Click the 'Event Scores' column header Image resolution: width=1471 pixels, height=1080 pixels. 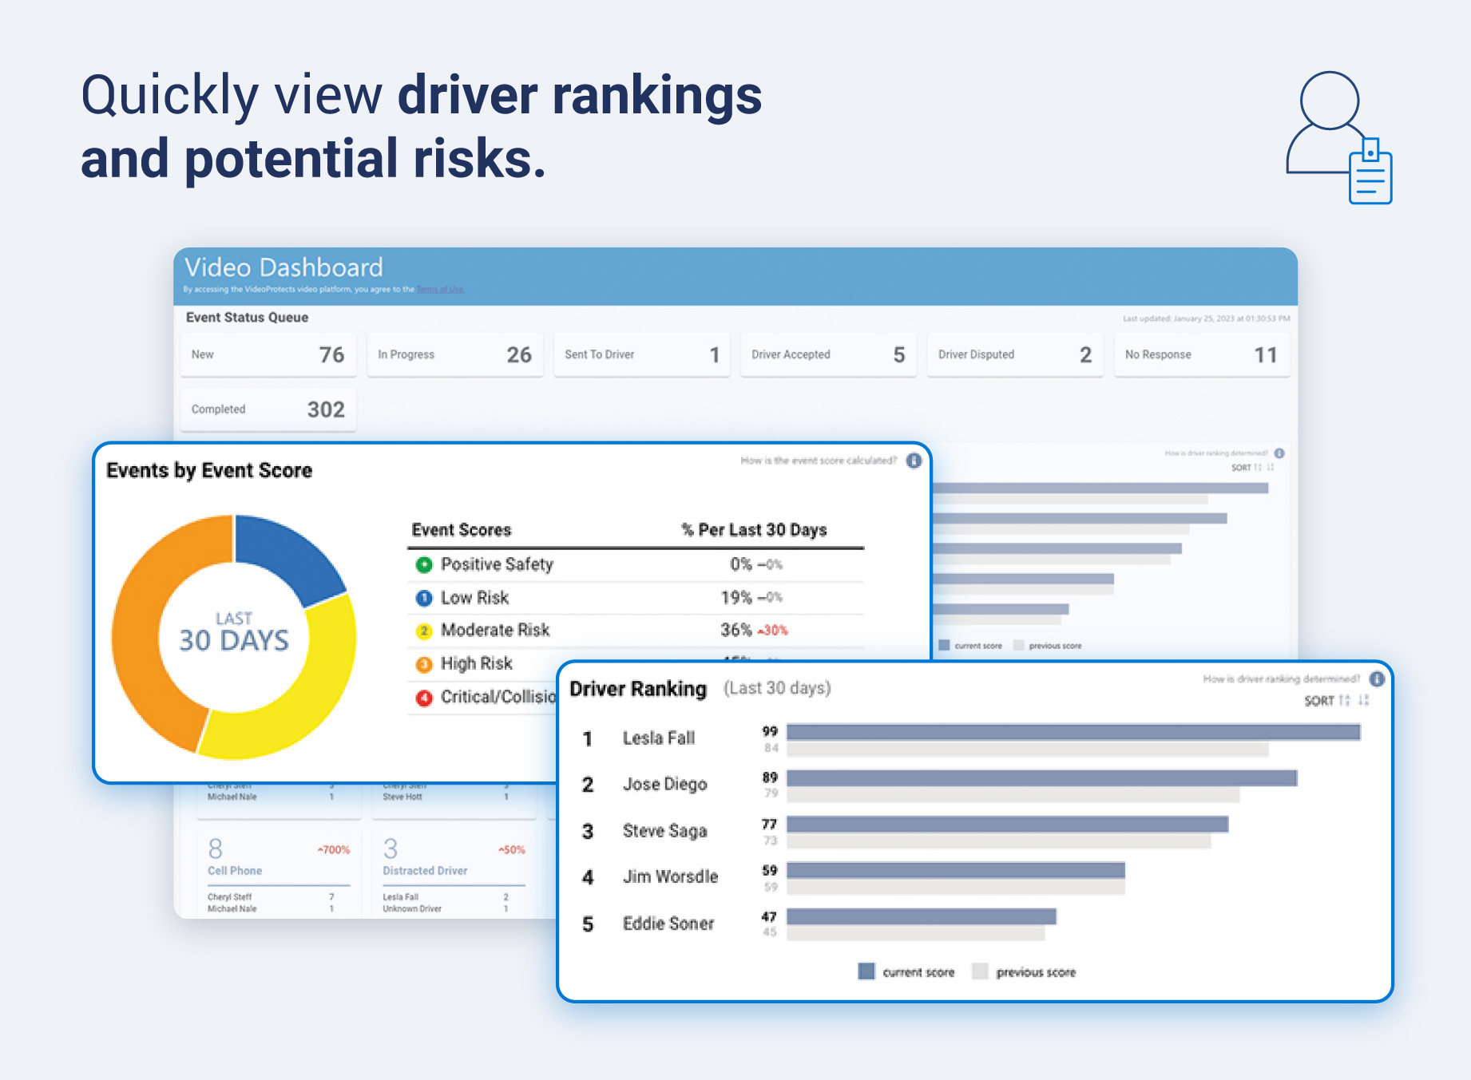[x=462, y=530]
